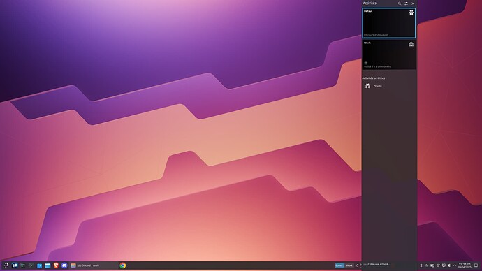
Task: Open the KDE application launcher
Action: coord(6,265)
